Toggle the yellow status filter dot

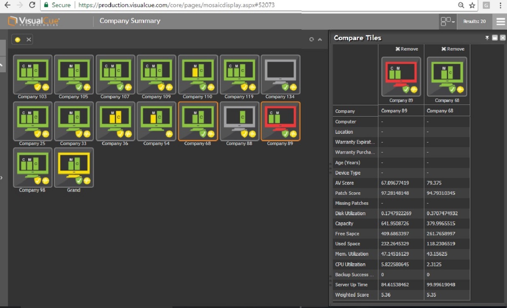[x=18, y=40]
